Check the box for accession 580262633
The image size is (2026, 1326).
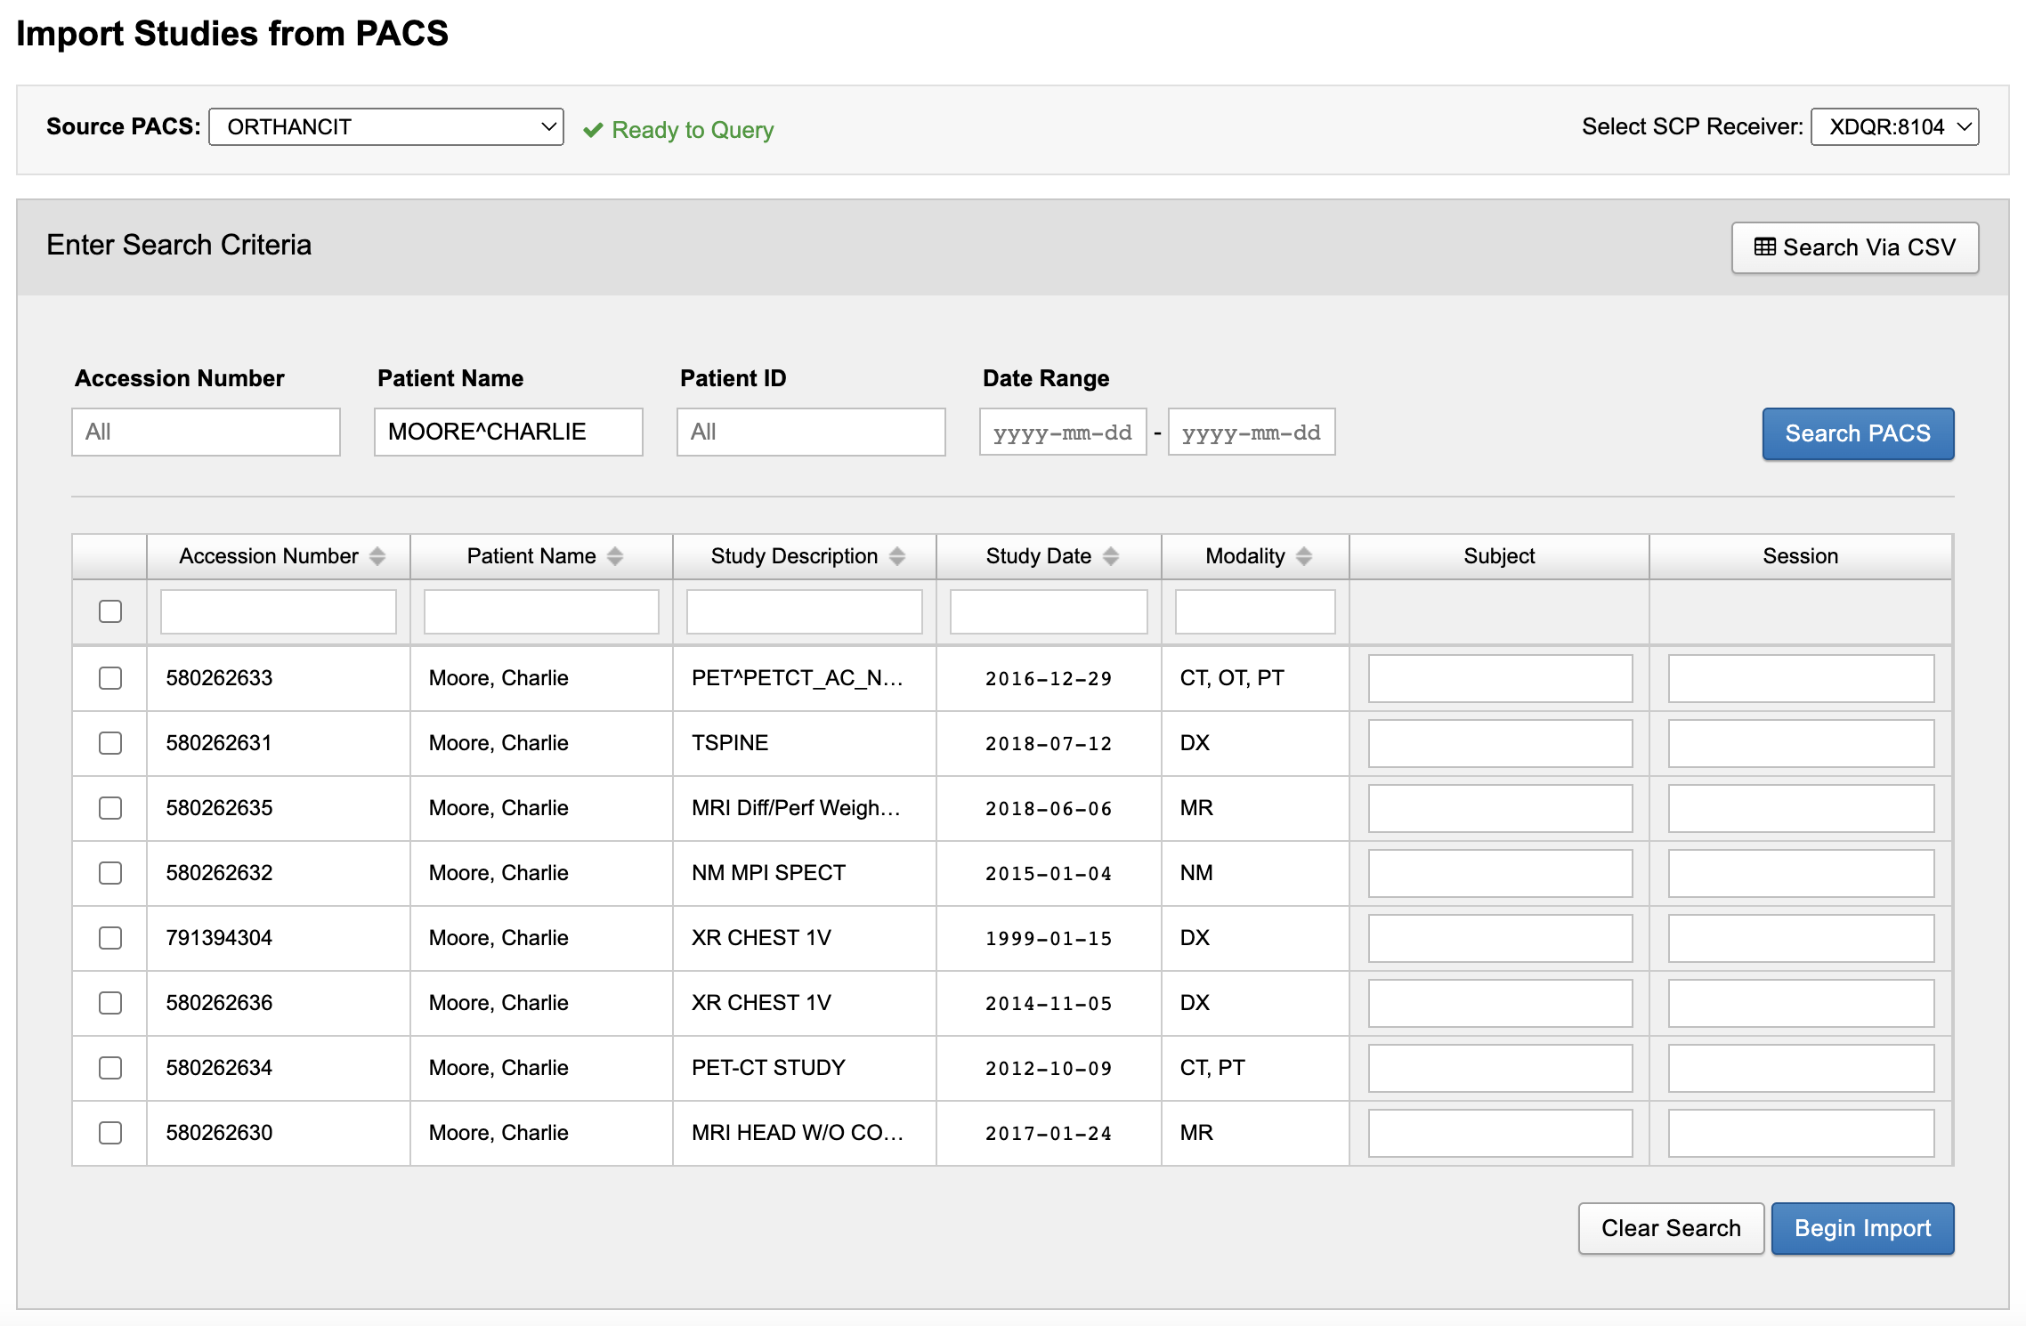(x=110, y=678)
